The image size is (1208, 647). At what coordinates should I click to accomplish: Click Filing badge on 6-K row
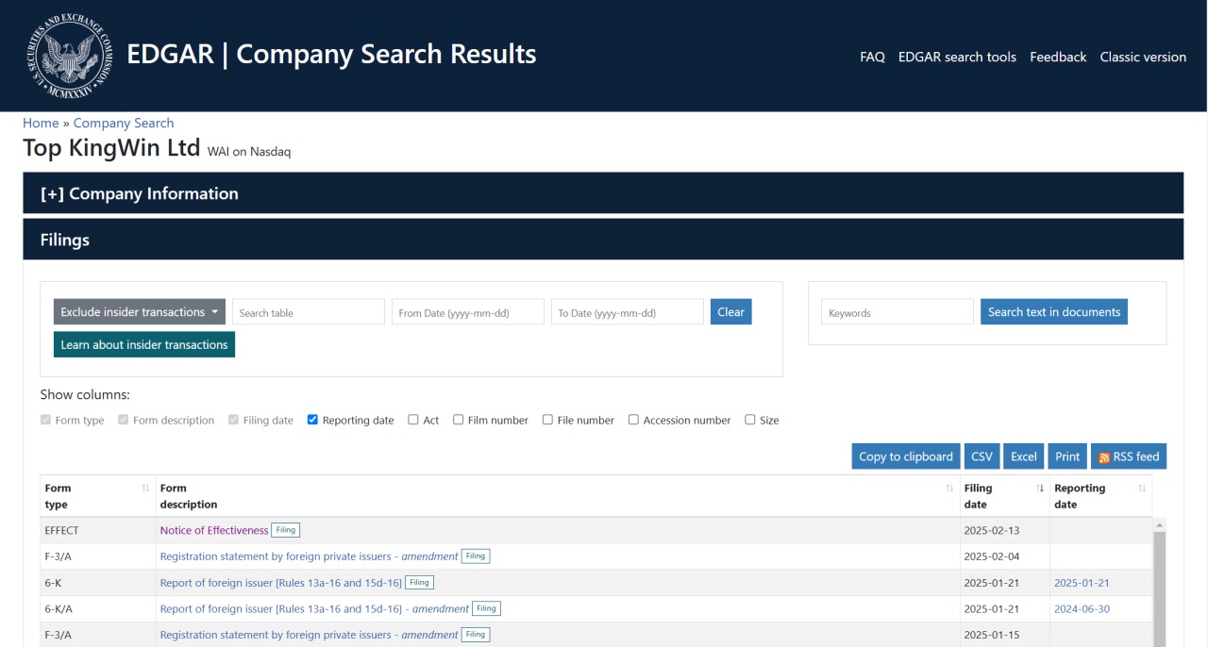click(419, 583)
